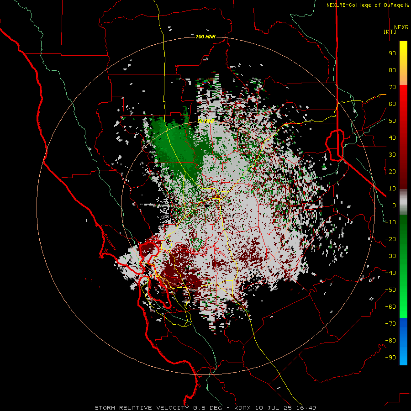Click the positive 10 scale value
Viewport: 411px width, 411px height.
point(392,189)
